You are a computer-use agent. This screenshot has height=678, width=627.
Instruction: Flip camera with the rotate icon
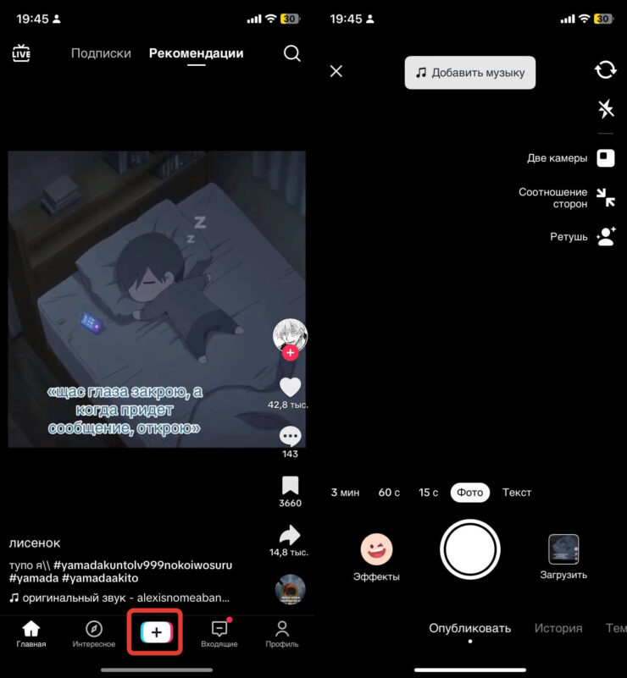click(x=605, y=69)
